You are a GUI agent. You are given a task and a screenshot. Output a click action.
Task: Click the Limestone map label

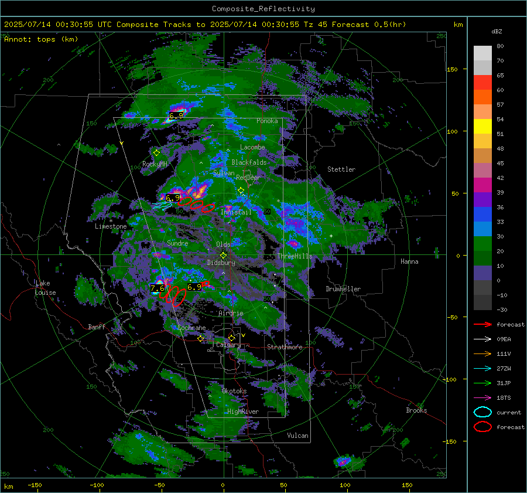[111, 226]
